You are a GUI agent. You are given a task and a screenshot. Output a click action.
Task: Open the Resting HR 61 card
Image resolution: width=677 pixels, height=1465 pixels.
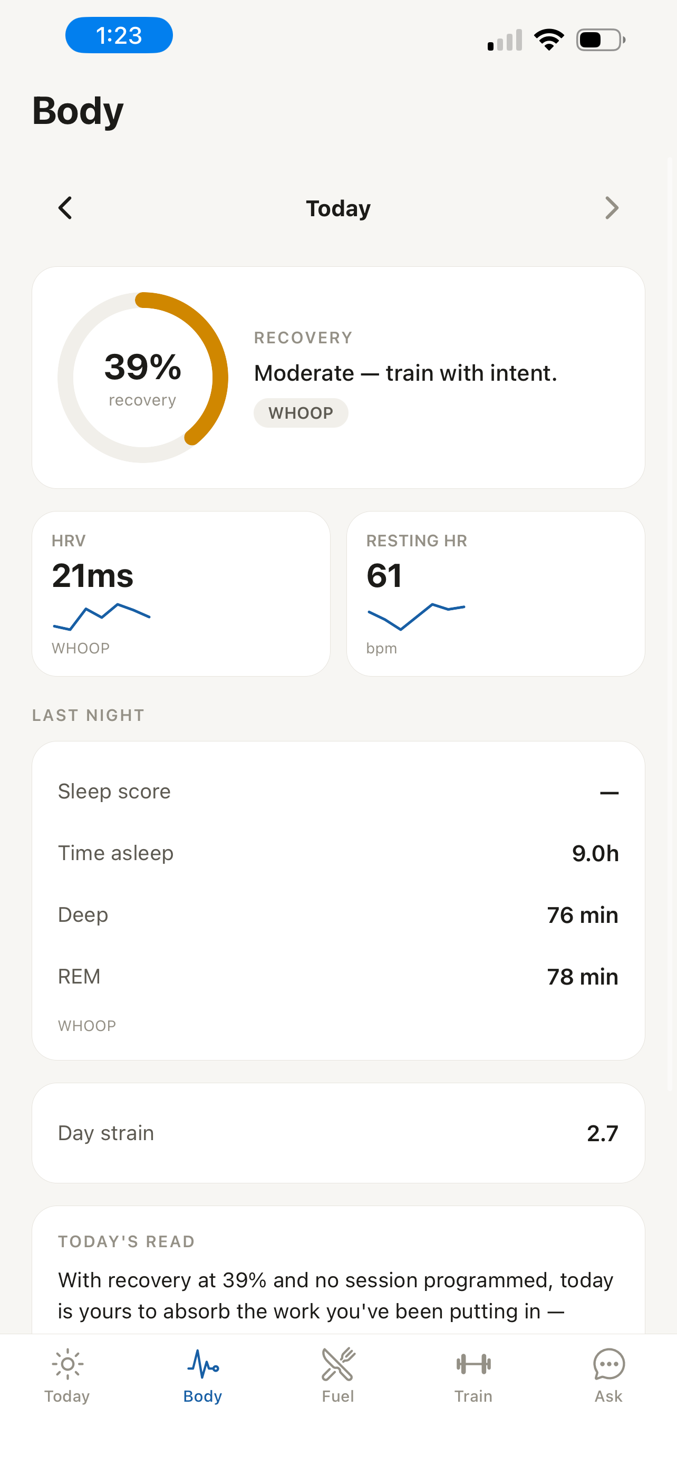click(x=496, y=594)
